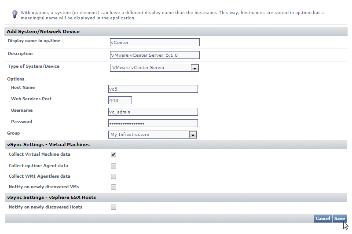Check Collect WMI Agentless data
The height and width of the screenshot is (234, 352).
pyautogui.click(x=114, y=176)
